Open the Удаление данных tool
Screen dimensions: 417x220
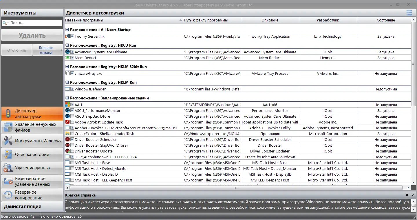pyautogui.click(x=32, y=168)
